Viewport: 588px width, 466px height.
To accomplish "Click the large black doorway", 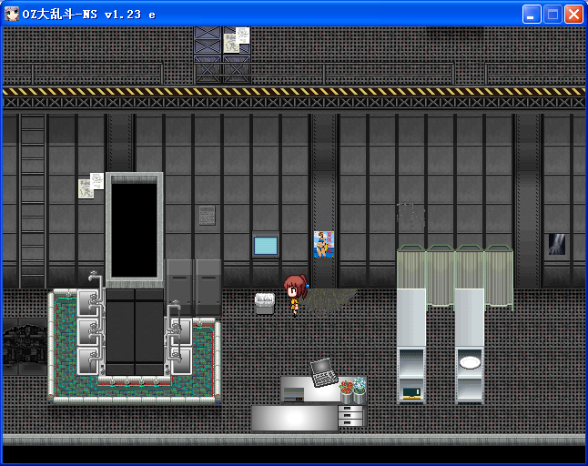I will click(x=134, y=230).
